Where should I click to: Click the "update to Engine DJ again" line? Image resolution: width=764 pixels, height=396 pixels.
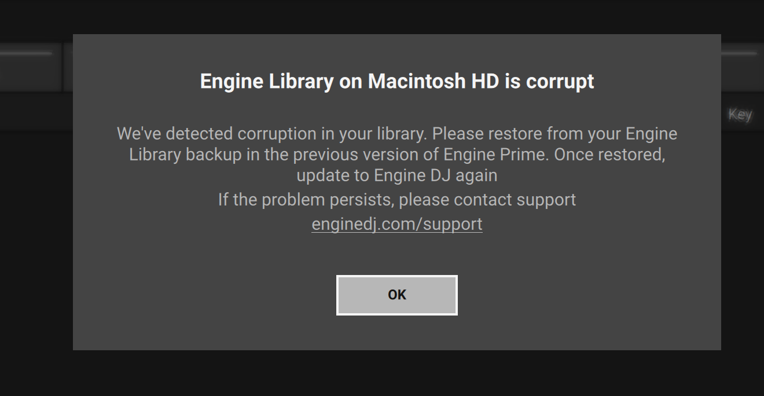[397, 175]
